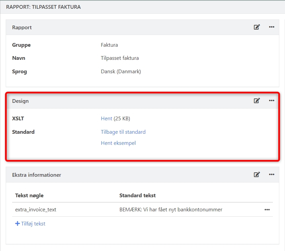Click the Standard tekst column header

[137, 196]
